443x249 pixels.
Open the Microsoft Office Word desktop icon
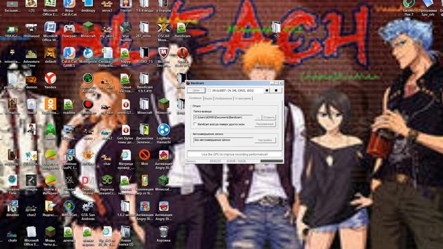[x=51, y=31]
